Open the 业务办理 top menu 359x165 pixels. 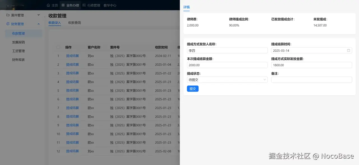70,5
